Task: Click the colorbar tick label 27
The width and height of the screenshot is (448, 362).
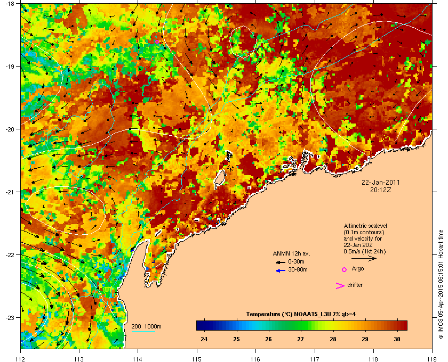Action: click(300, 339)
